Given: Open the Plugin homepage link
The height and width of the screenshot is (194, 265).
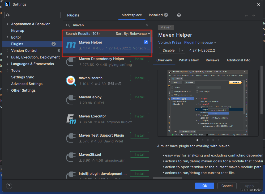Looking at the screenshot, I should point(200,43).
